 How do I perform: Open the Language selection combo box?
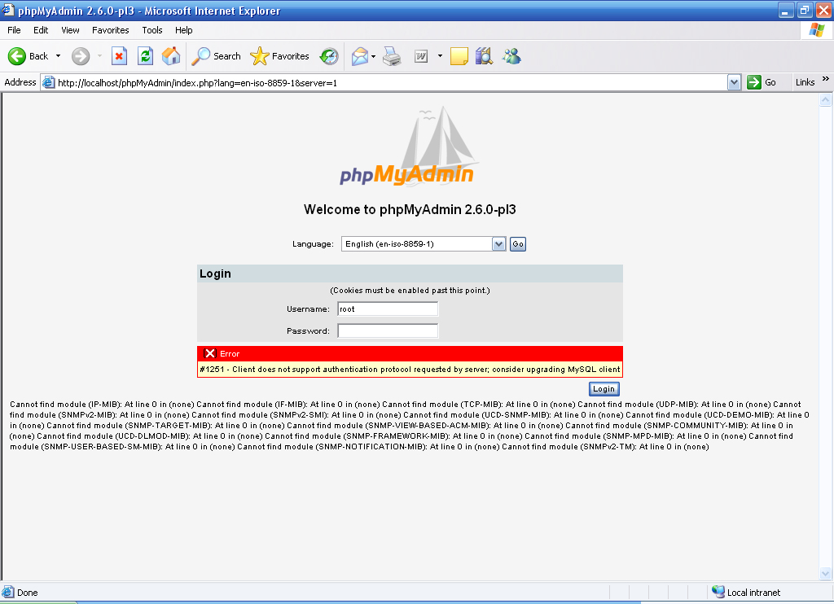[x=424, y=244]
